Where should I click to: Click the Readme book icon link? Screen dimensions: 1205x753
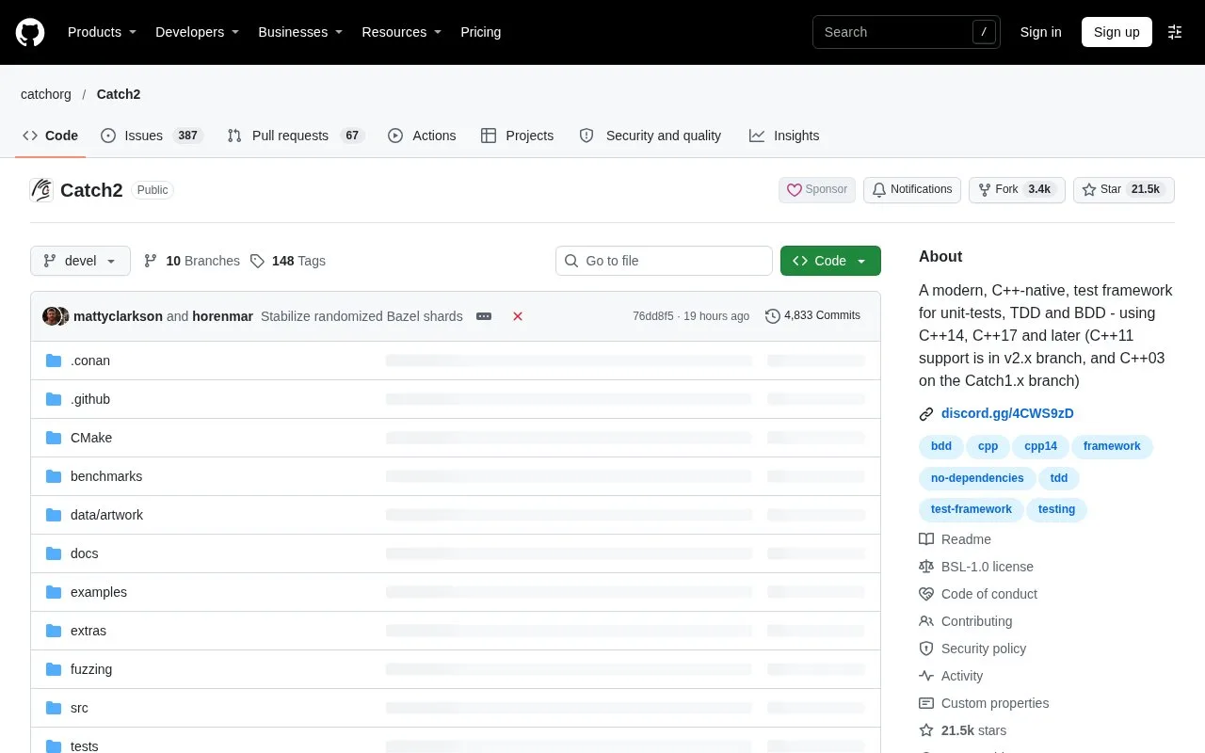click(956, 539)
